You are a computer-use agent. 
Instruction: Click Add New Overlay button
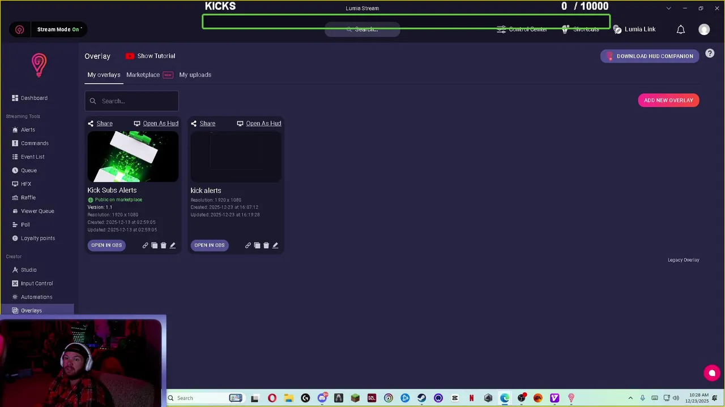coord(668,100)
